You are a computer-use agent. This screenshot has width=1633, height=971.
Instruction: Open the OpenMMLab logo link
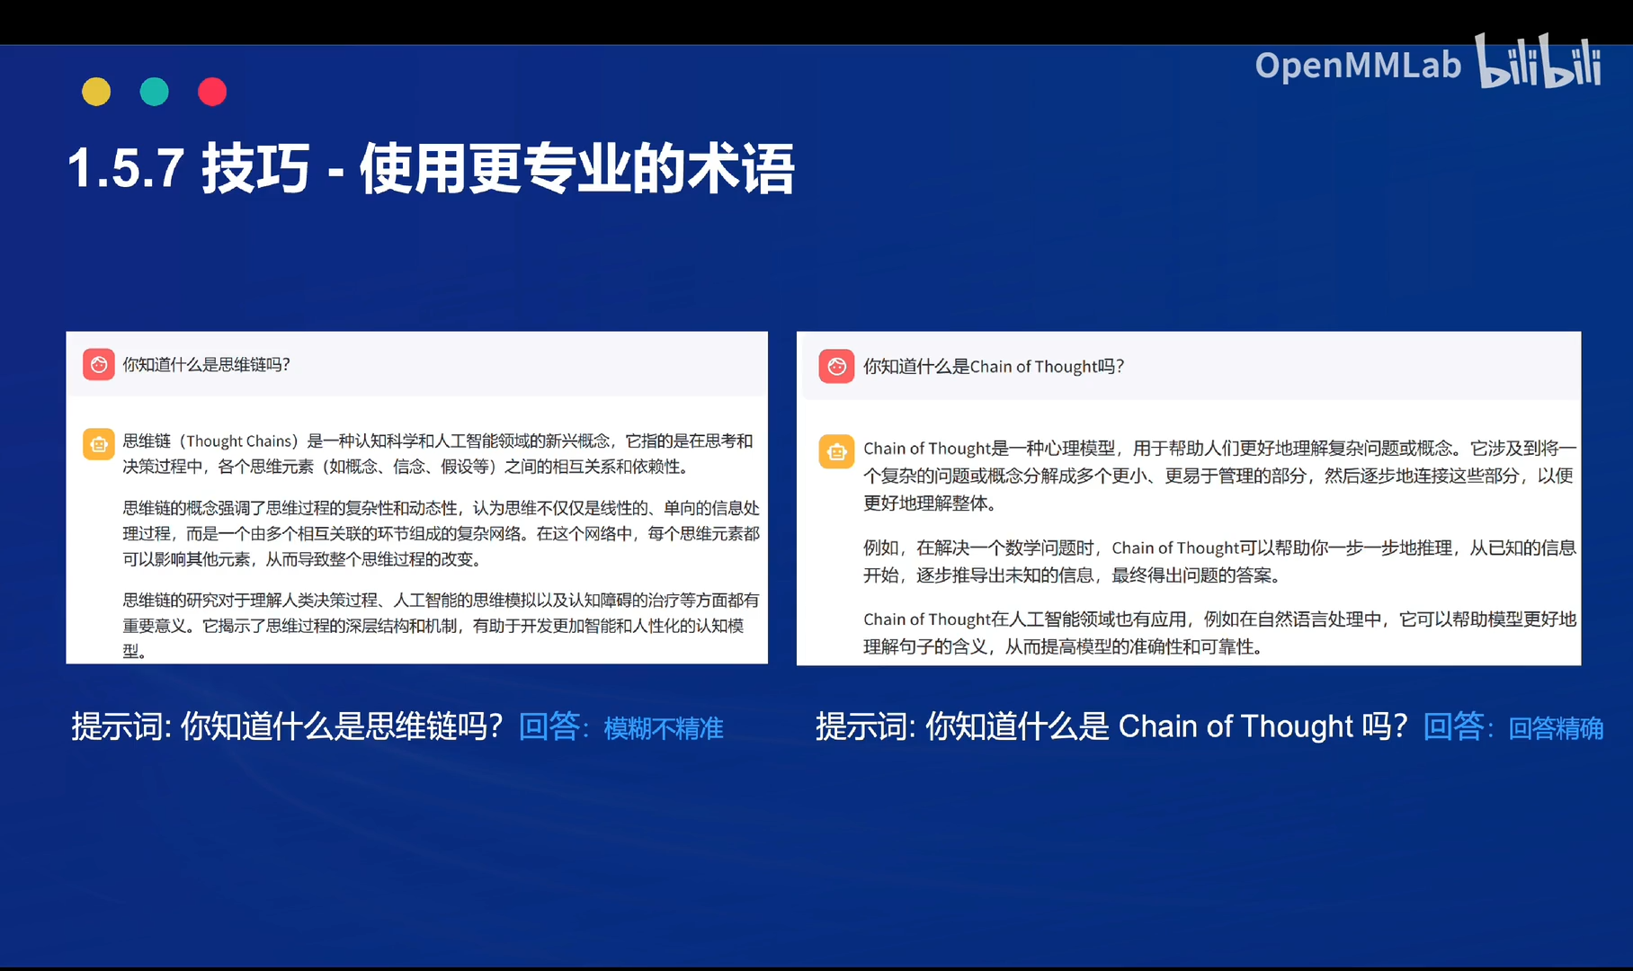coord(1358,65)
